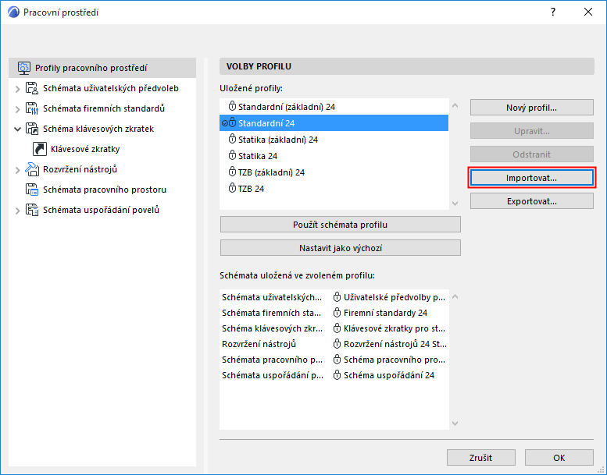
Task: Select Statika 24 profile
Action: point(334,155)
